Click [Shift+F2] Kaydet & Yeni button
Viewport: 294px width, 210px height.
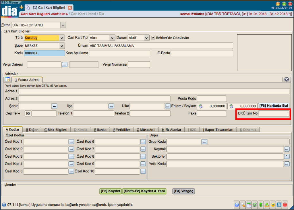(x=144, y=191)
